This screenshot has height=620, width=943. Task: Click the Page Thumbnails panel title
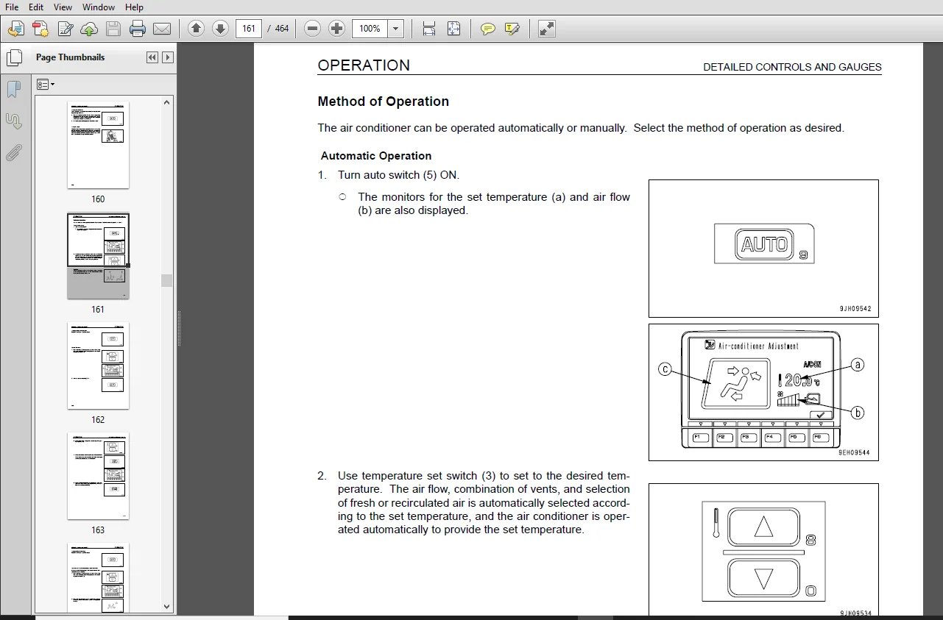pos(70,57)
